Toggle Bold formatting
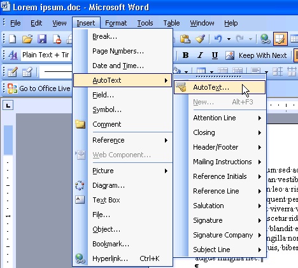The width and height of the screenshot is (298, 268). [x=185, y=55]
